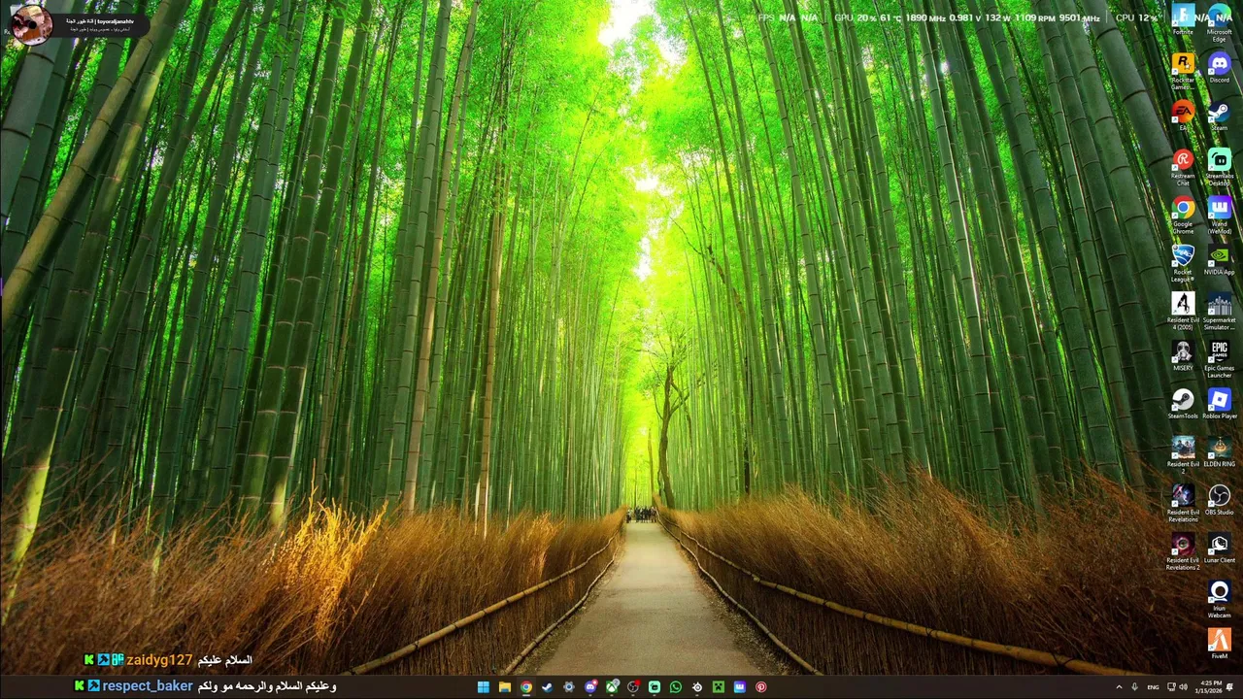
Task: Click the SteamTools desktop shortcut
Action: 1183,403
